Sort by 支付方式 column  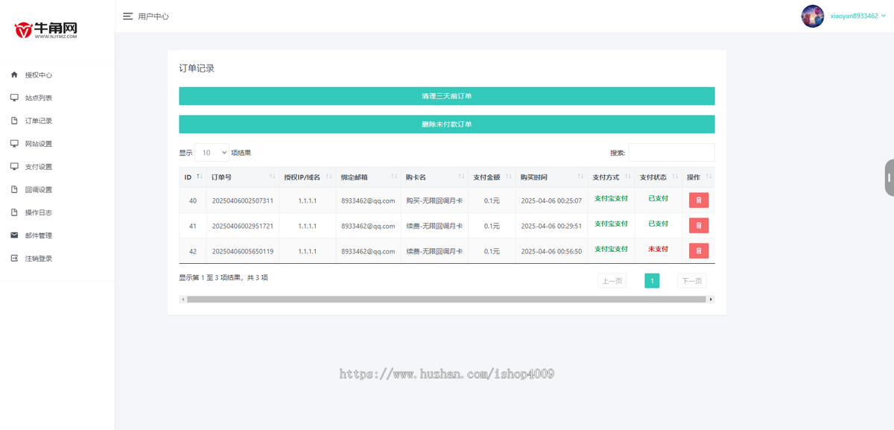point(611,177)
